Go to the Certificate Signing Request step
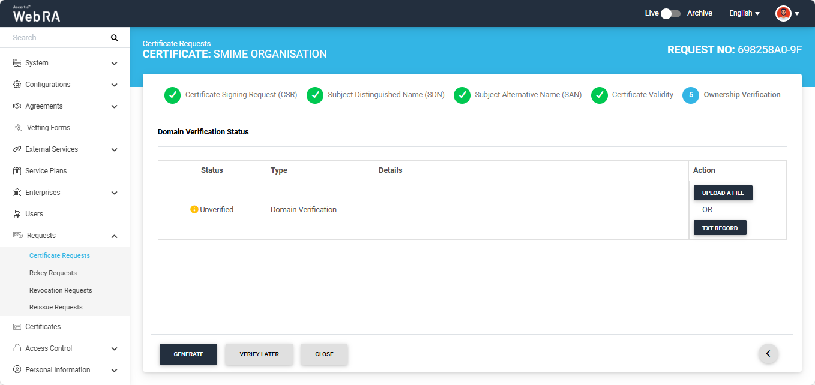 232,95
